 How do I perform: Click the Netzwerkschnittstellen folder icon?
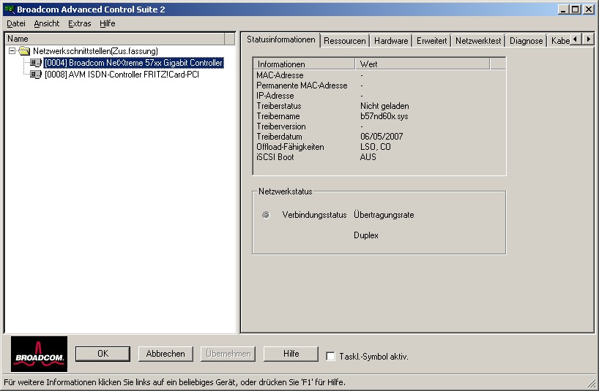pyautogui.click(x=24, y=51)
